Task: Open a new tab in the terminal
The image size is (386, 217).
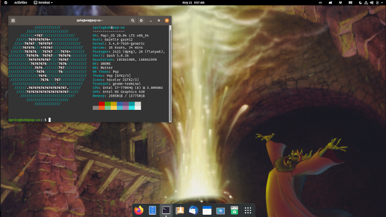Action: tap(13, 20)
